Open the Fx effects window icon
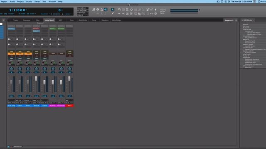Viewport: 266px width, 149px height. point(151,14)
